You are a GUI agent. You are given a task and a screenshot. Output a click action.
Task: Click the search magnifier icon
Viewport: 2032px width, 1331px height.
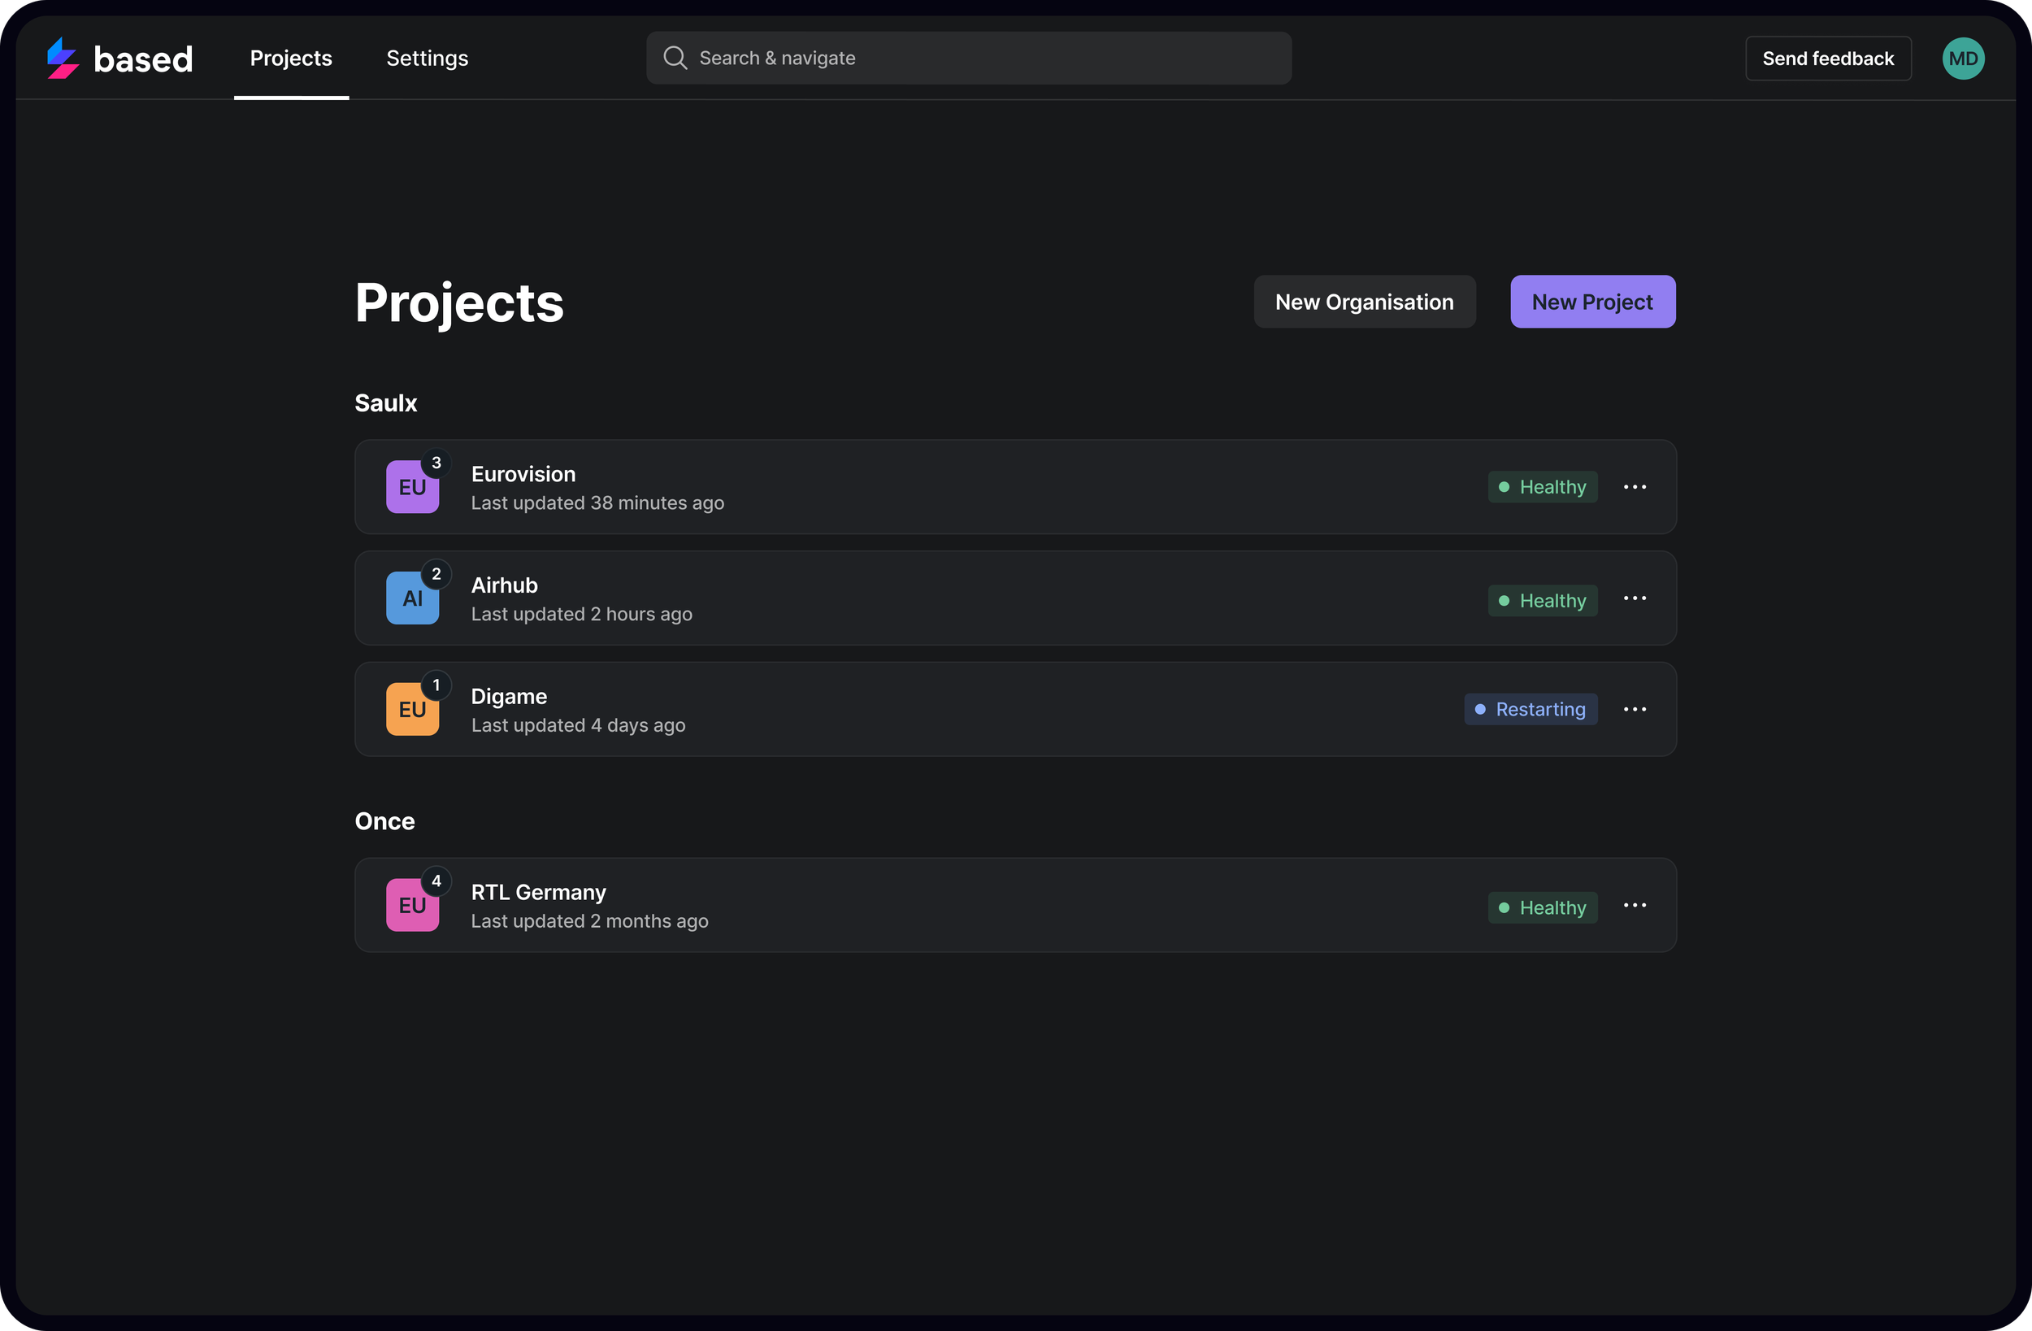click(675, 58)
